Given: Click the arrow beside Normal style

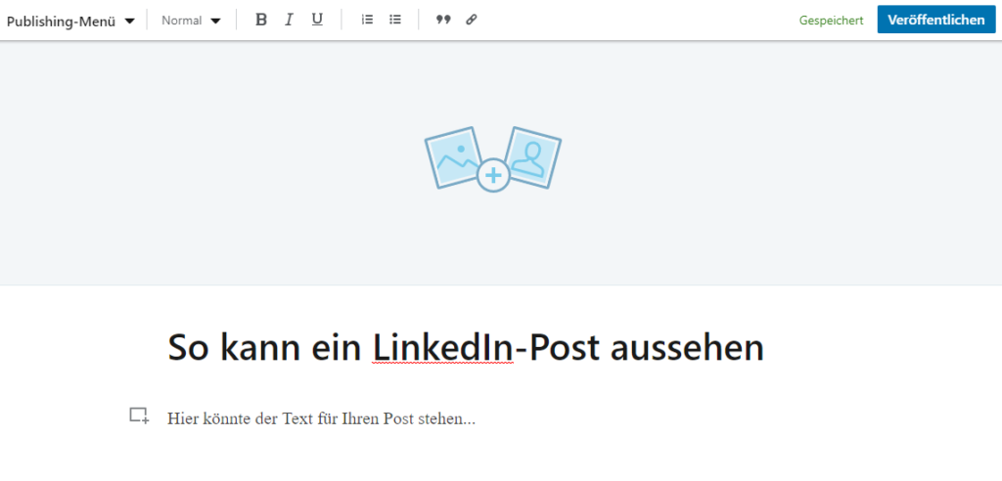Looking at the screenshot, I should pos(215,22).
